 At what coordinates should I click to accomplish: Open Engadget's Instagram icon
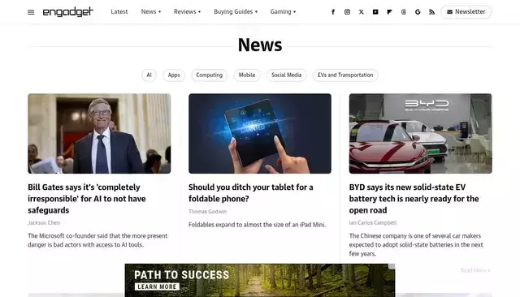tap(347, 12)
